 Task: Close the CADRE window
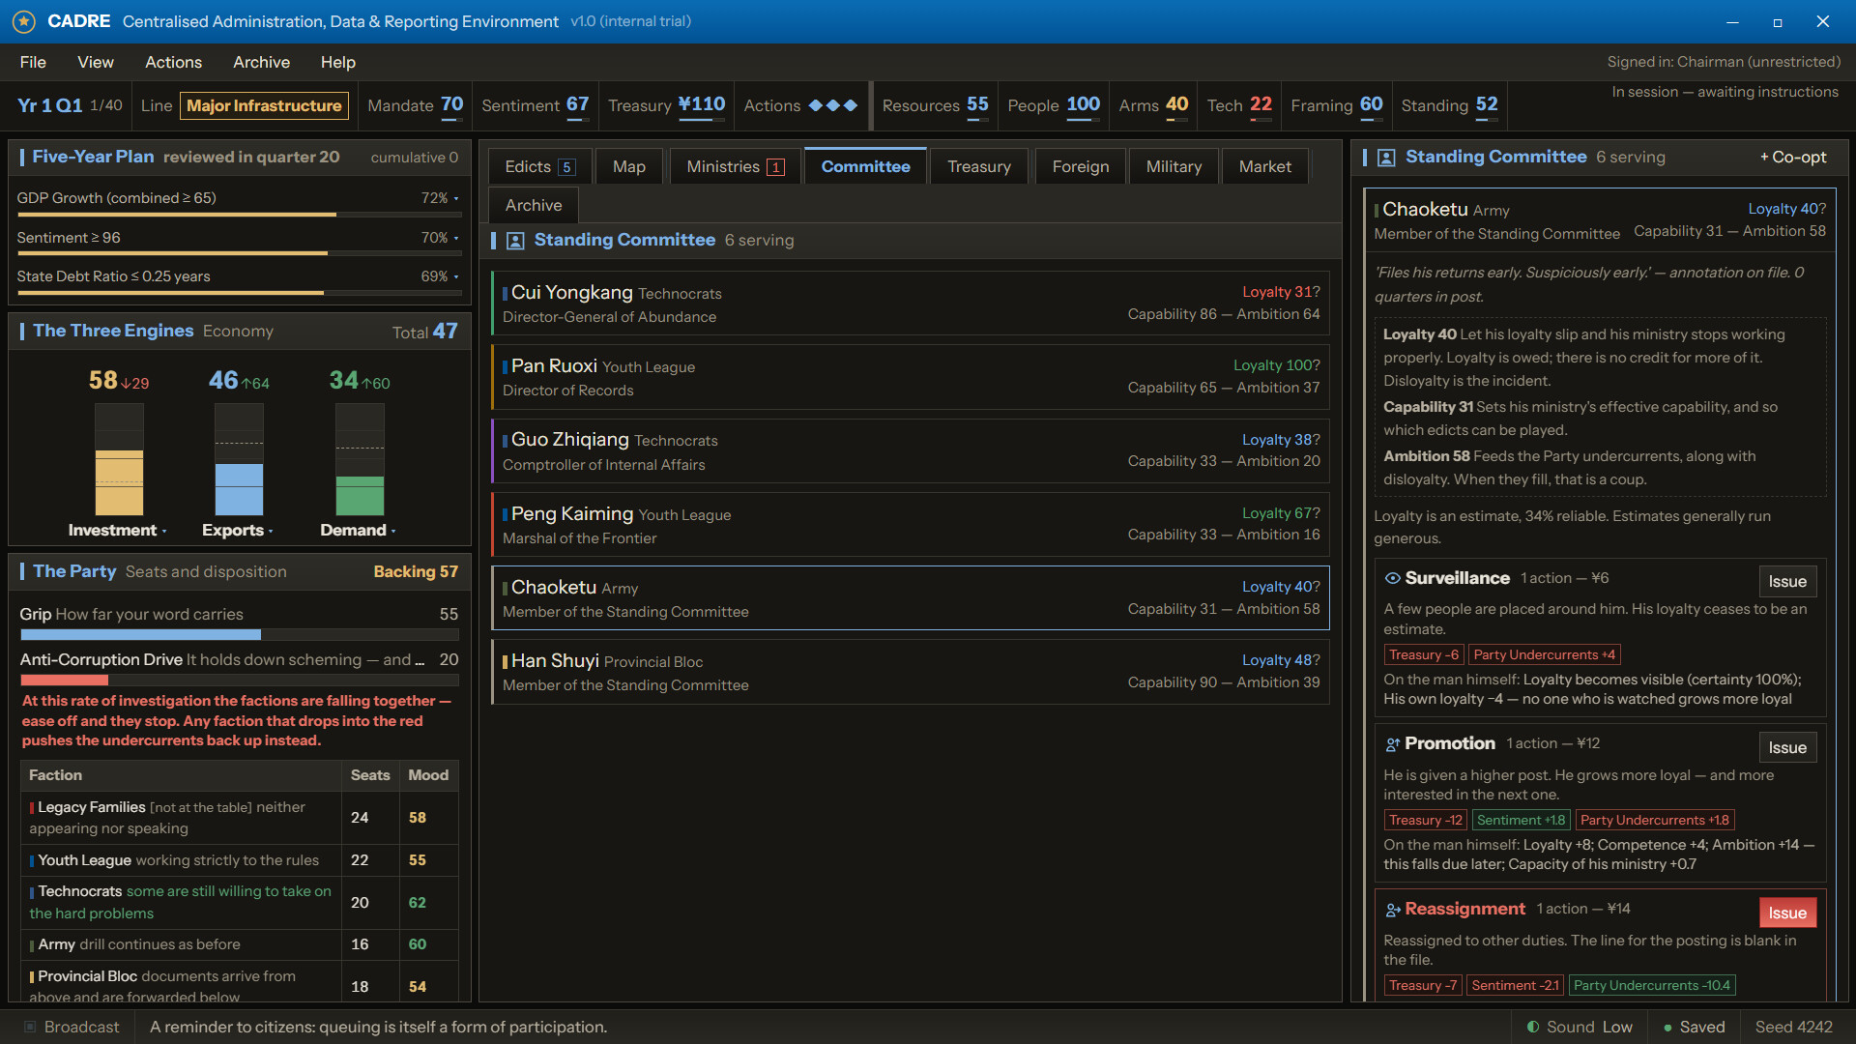click(1822, 21)
